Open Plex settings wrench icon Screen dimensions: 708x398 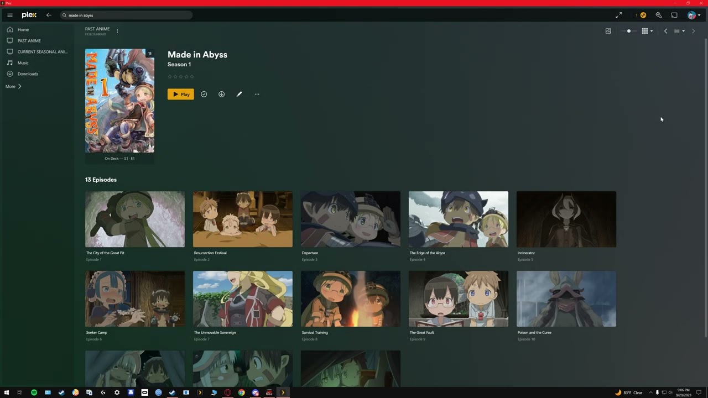click(x=658, y=15)
